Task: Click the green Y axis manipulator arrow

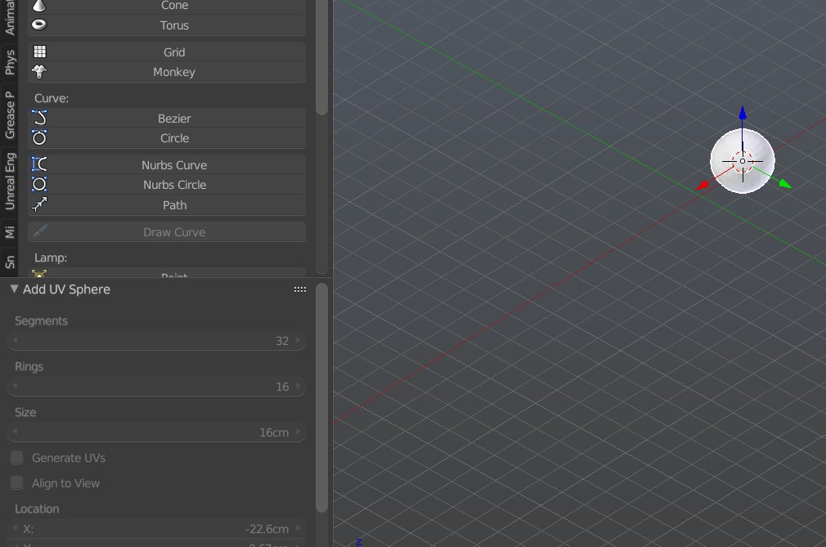Action: [785, 183]
